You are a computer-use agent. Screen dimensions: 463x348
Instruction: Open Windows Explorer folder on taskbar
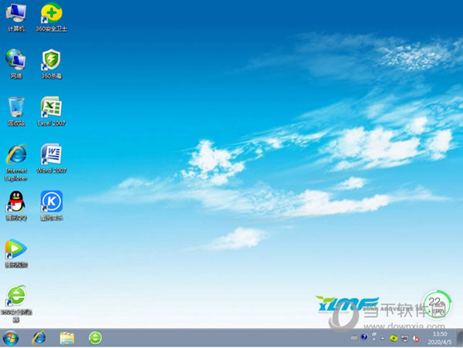point(67,338)
